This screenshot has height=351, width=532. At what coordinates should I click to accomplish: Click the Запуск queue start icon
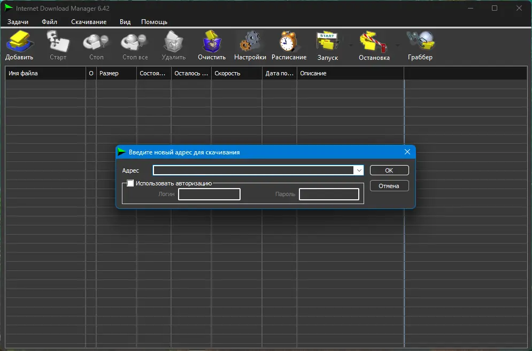tap(327, 42)
